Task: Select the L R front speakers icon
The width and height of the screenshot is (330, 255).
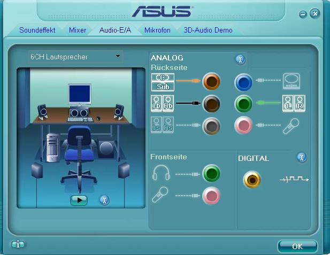Action: pyautogui.click(x=294, y=103)
